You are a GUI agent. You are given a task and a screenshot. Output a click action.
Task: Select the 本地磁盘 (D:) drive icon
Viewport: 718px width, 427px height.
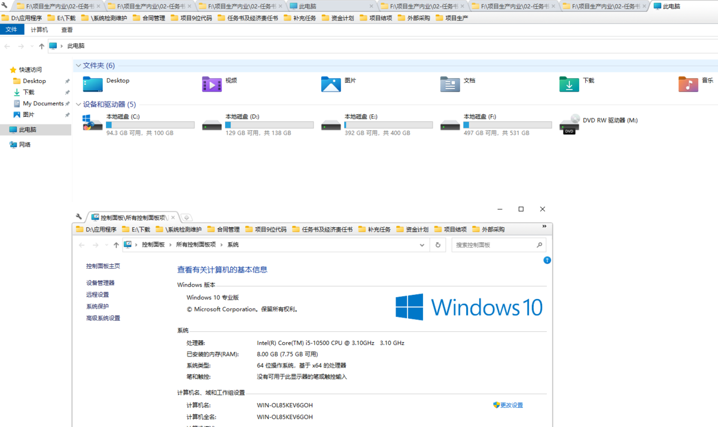(x=212, y=125)
